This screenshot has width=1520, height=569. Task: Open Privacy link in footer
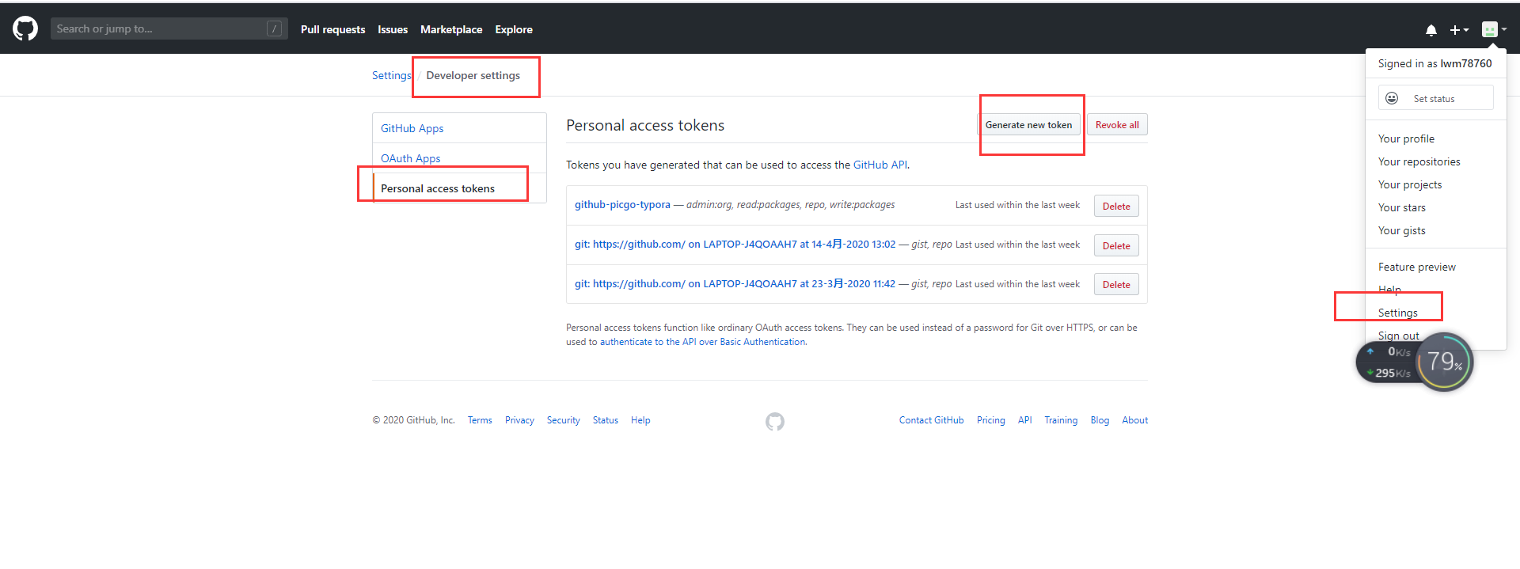pyautogui.click(x=519, y=420)
